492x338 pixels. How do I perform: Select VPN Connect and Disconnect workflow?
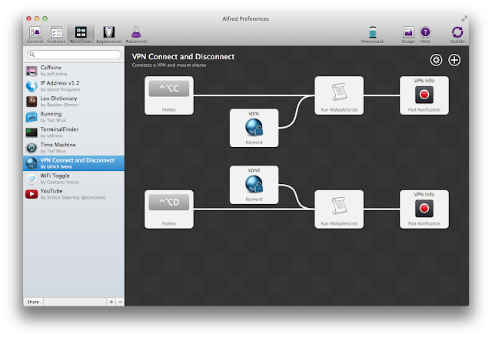point(74,163)
